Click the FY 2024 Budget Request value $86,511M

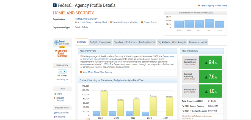[213, 106]
